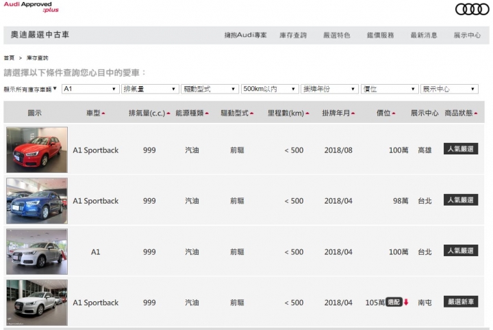Click the 南屯 showroom cell
This screenshot has width=493, height=330.
pyautogui.click(x=425, y=303)
